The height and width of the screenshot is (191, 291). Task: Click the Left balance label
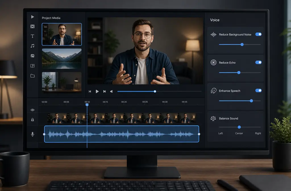coord(221,133)
